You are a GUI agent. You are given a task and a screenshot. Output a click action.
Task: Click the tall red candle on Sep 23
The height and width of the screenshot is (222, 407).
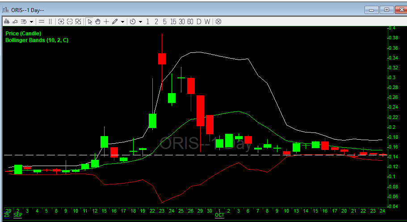pos(162,59)
